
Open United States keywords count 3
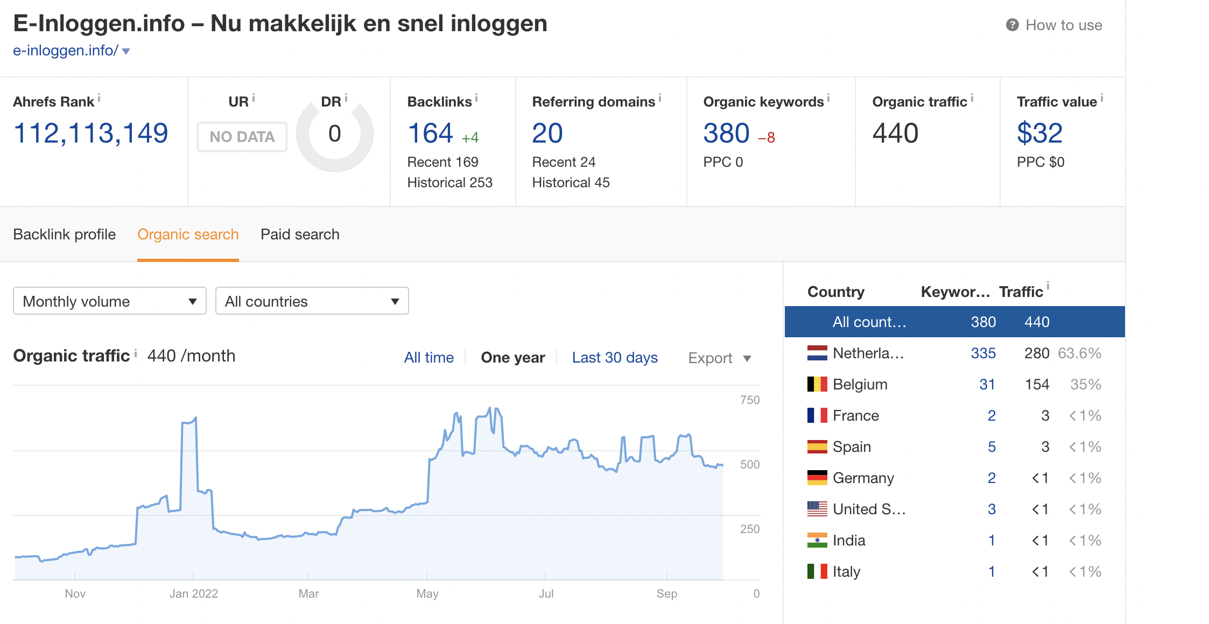pyautogui.click(x=992, y=509)
